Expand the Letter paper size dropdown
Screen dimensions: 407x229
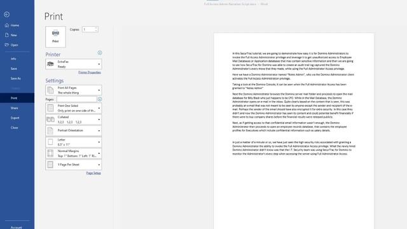(74, 142)
